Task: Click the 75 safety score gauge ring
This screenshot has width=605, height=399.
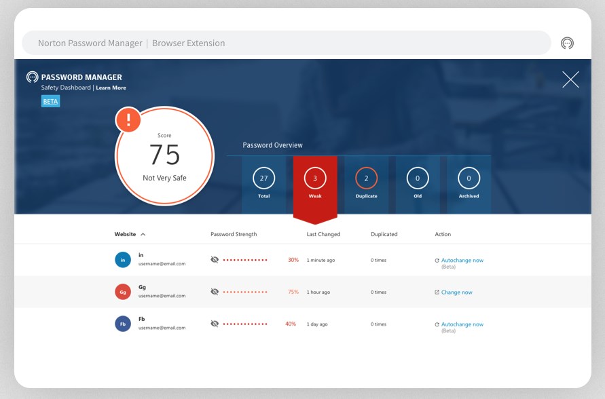Action: [165, 155]
